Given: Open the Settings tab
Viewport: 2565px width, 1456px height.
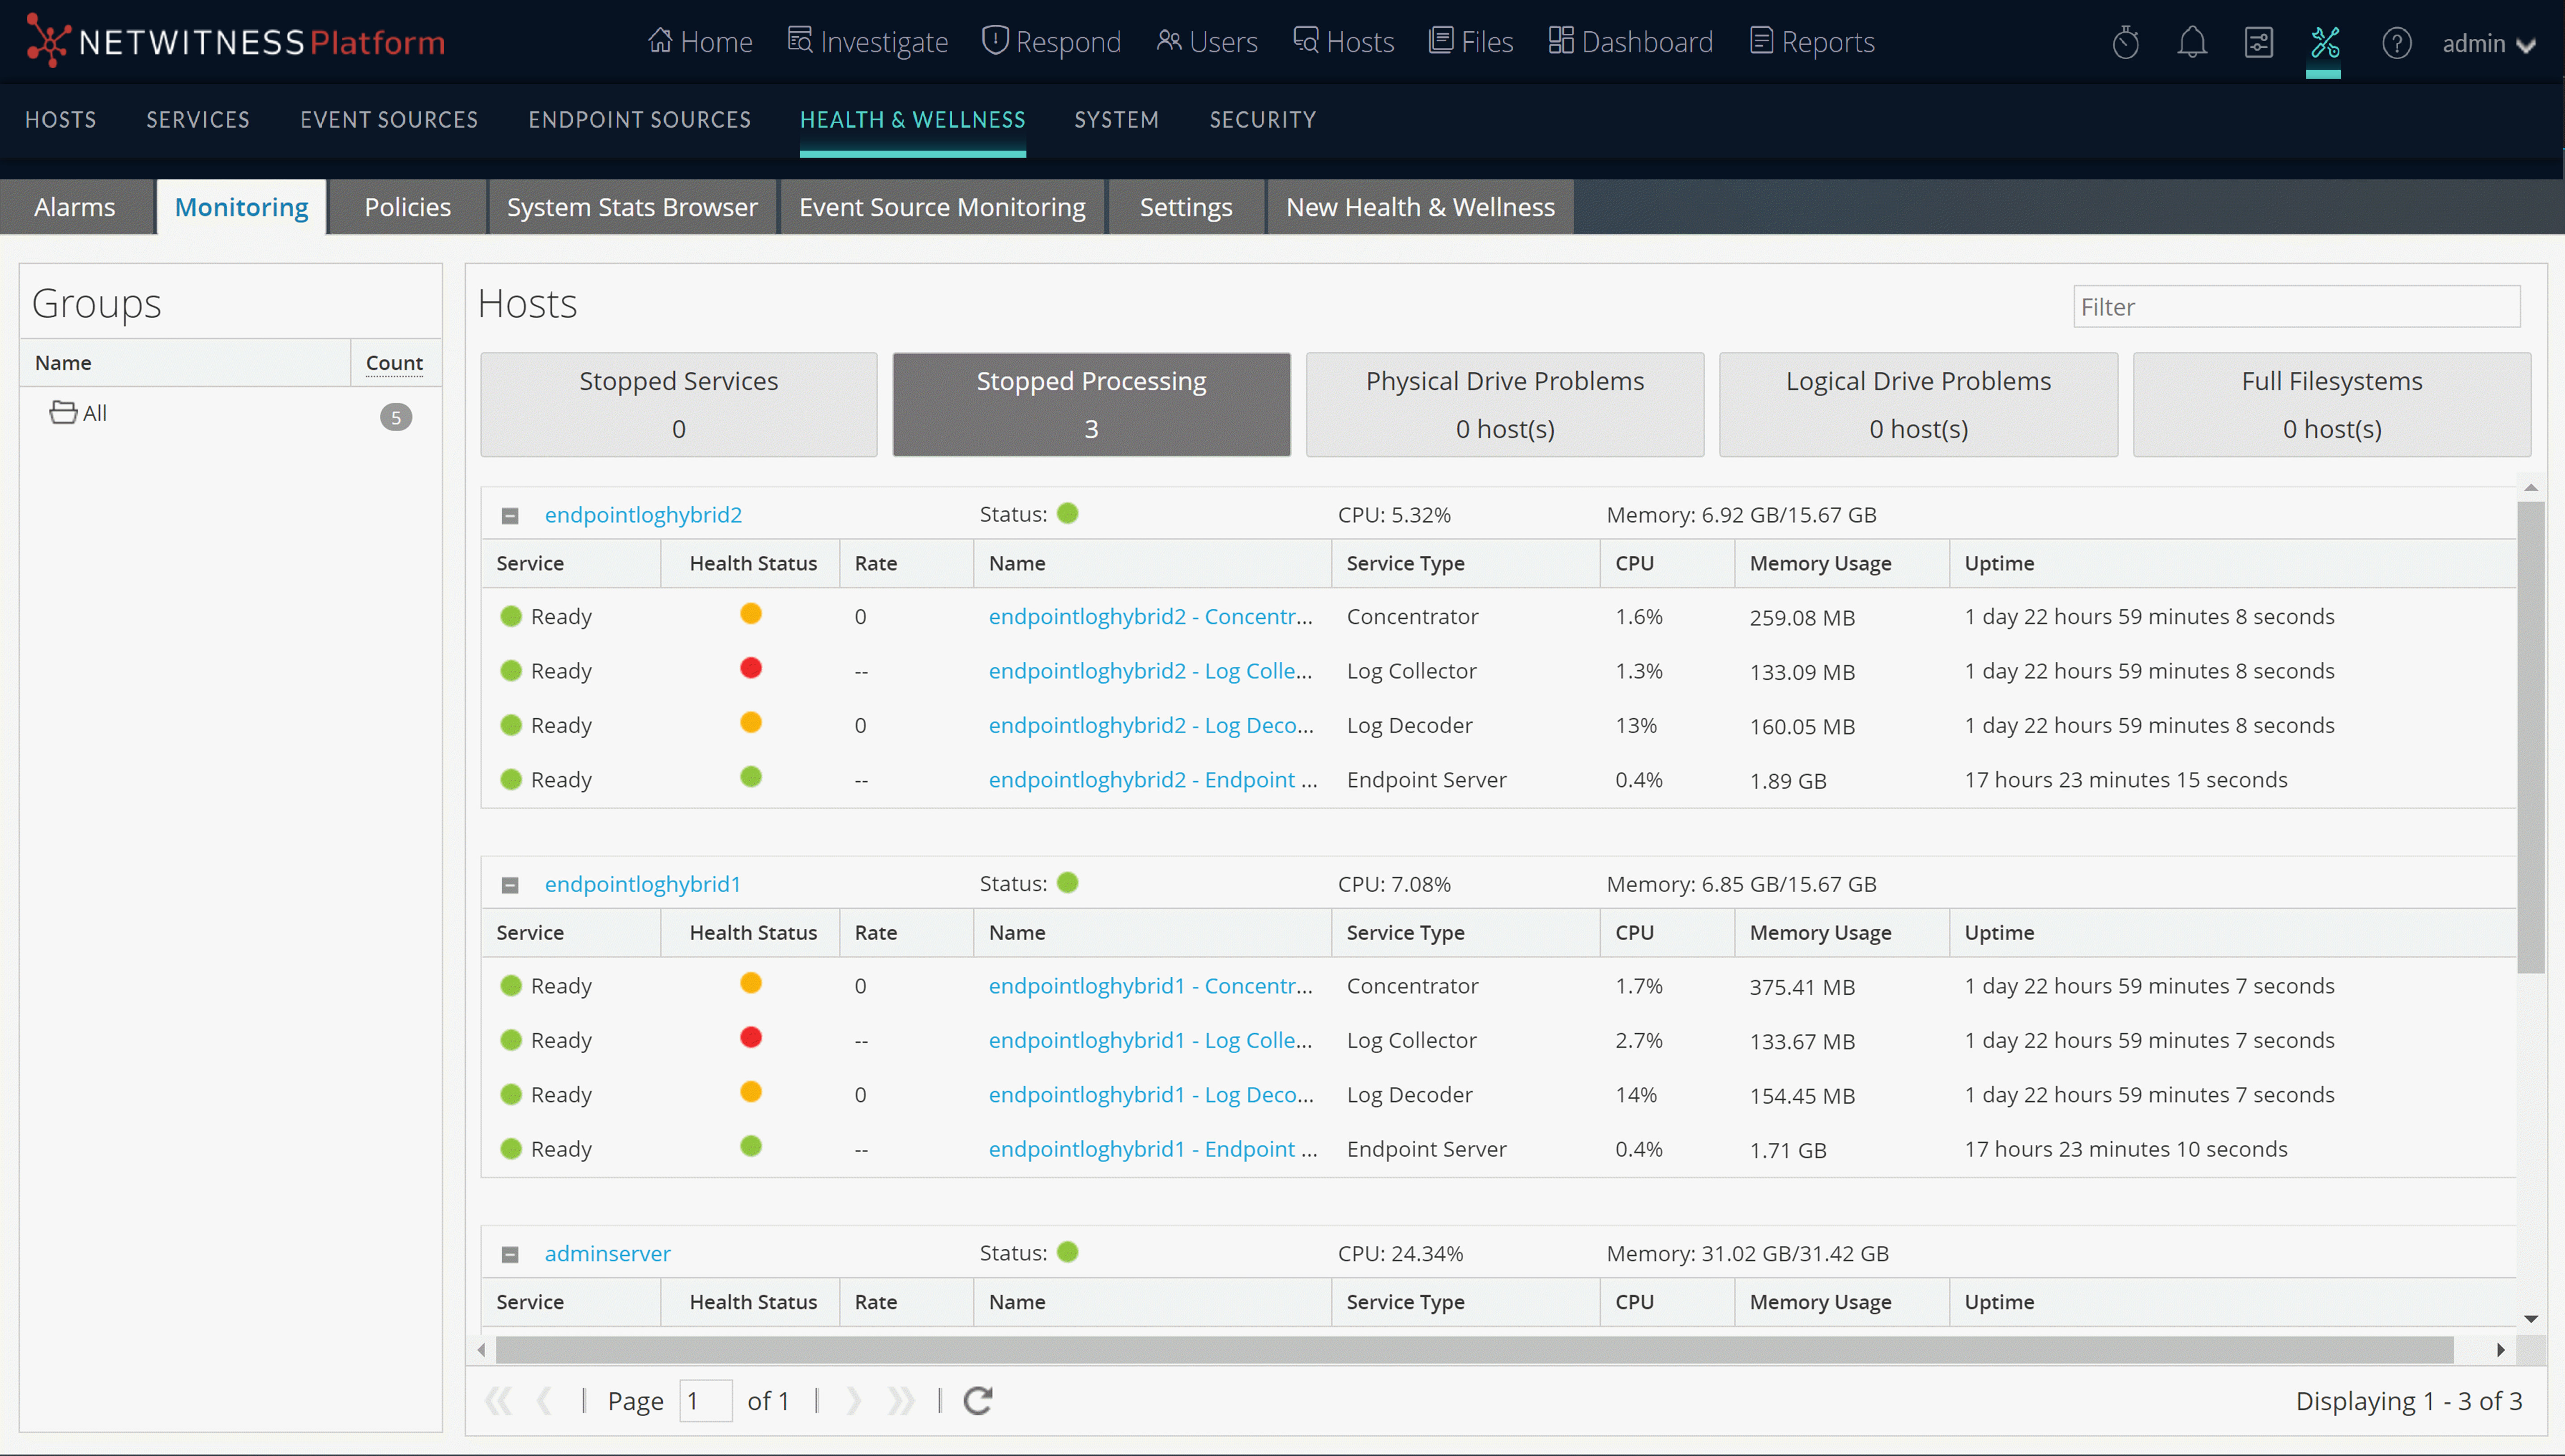Looking at the screenshot, I should (x=1186, y=207).
